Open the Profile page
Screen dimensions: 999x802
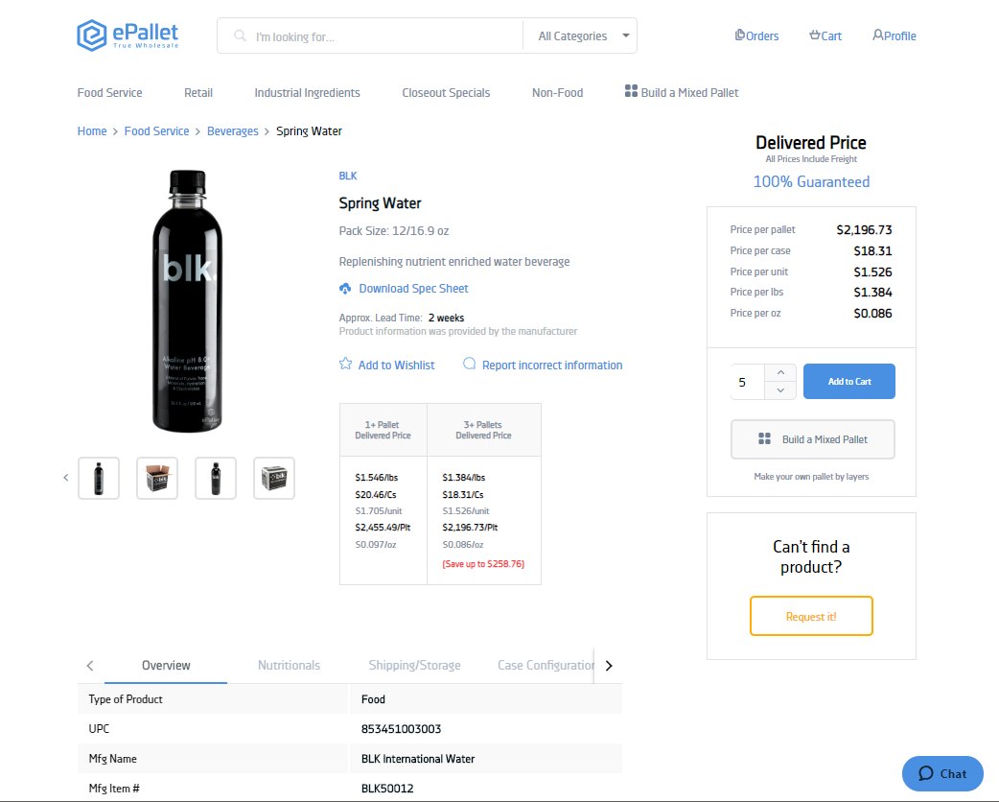pos(894,36)
